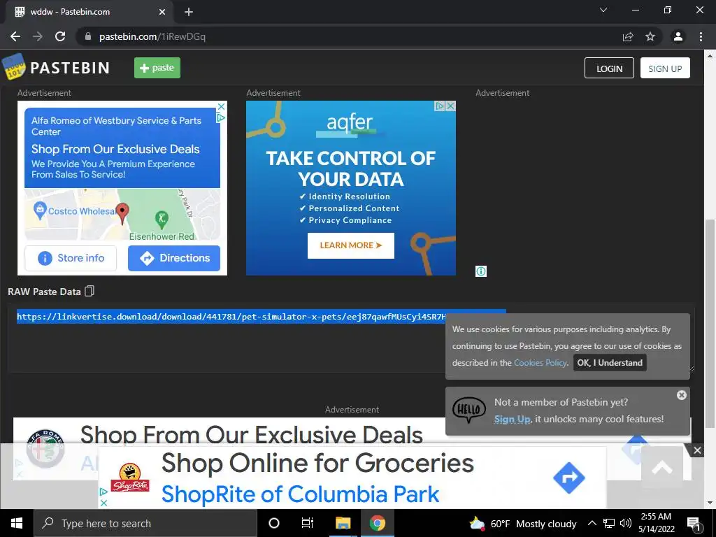This screenshot has width=716, height=537.
Task: Close the aqfer ad with X icon
Action: pos(450,106)
